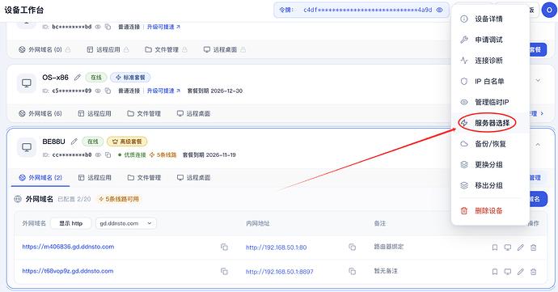Copy the OS-x86 device ID
The image size is (558, 292).
point(108,91)
